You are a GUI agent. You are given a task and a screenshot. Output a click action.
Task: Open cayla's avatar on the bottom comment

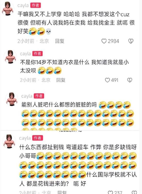(x=9, y=141)
